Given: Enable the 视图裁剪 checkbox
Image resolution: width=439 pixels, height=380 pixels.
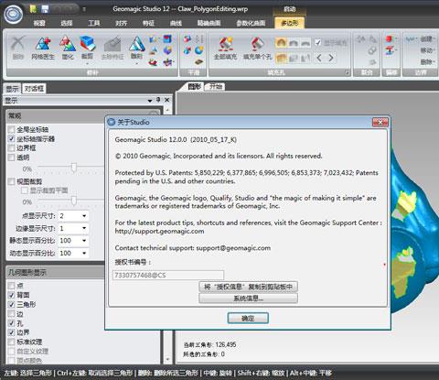Looking at the screenshot, I should 11,181.
